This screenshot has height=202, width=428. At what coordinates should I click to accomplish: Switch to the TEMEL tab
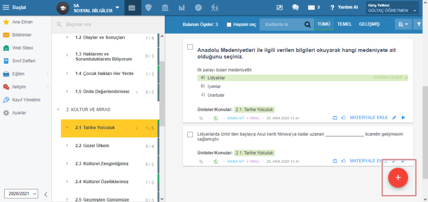(345, 24)
